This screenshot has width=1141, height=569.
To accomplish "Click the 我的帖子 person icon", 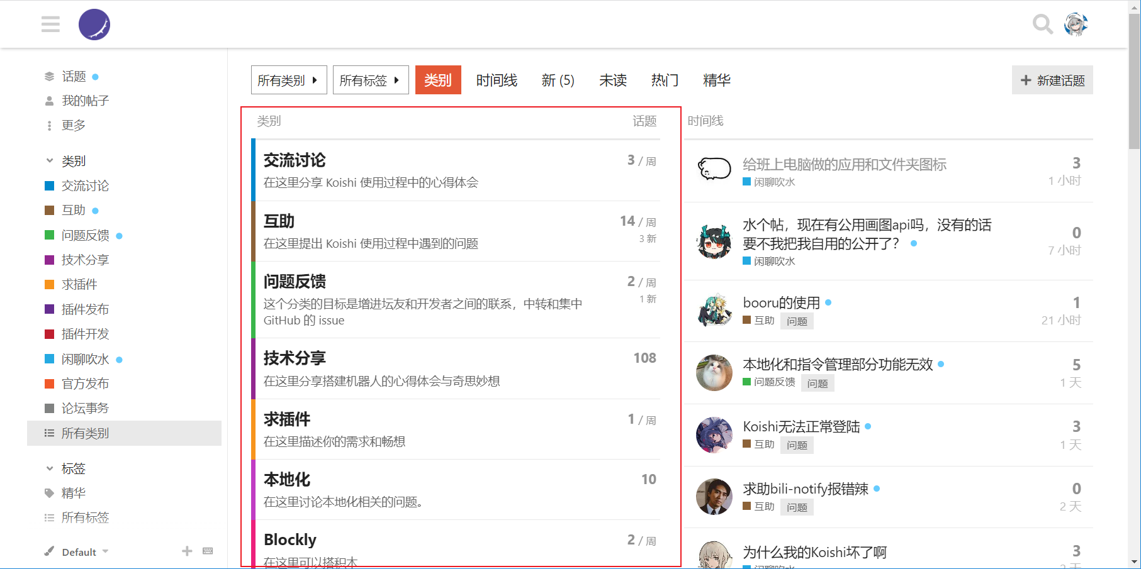I will 49,101.
